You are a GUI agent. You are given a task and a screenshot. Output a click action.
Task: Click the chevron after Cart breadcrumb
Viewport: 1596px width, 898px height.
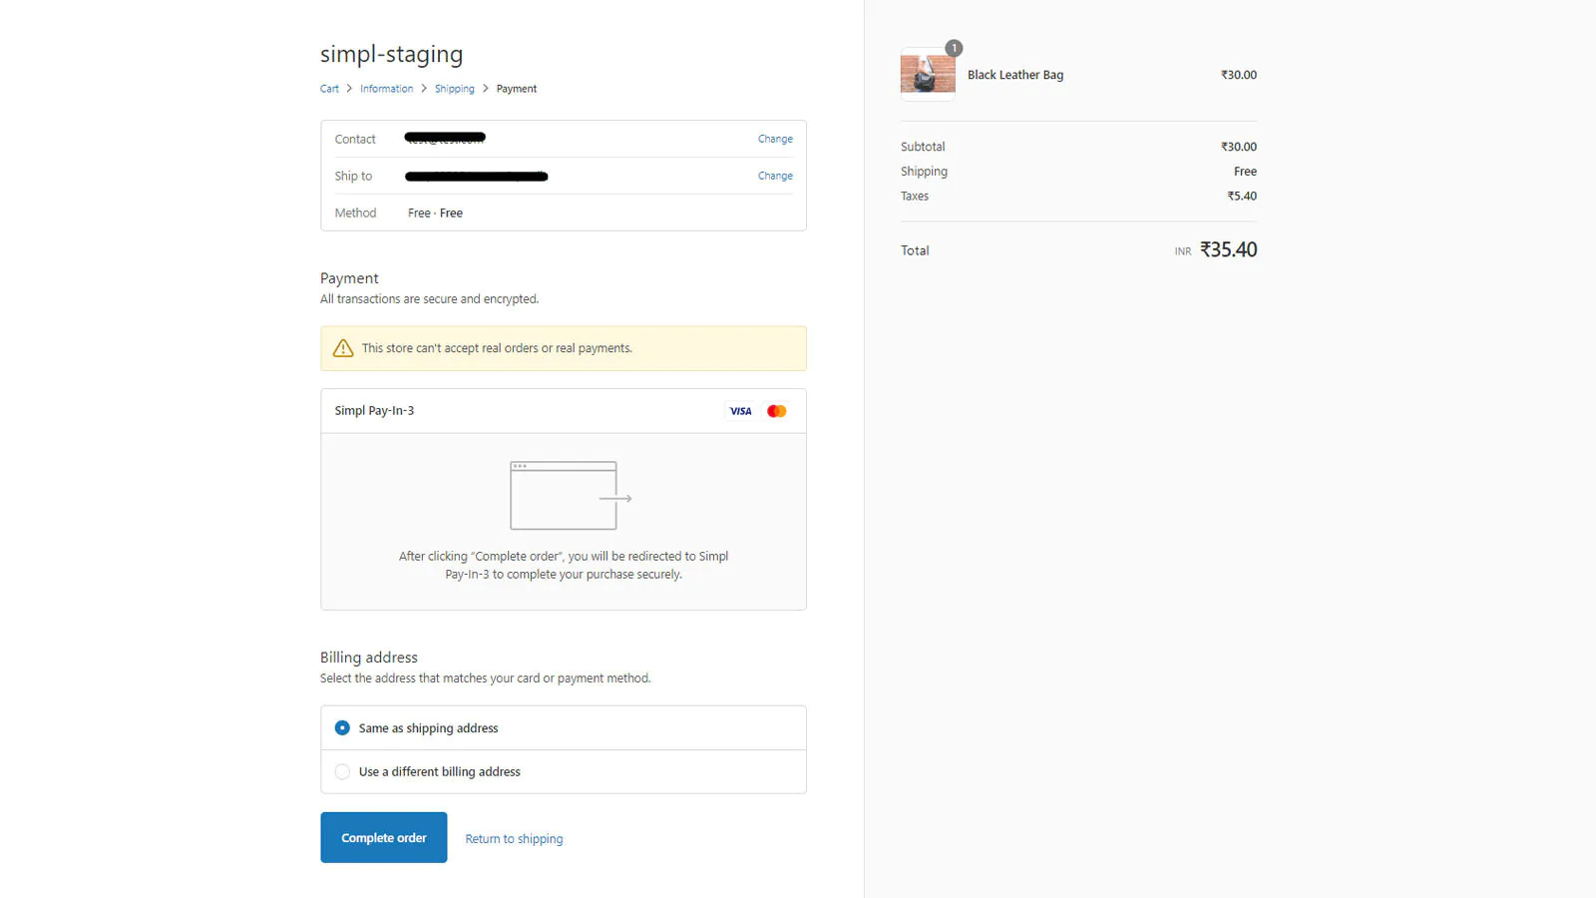[349, 89]
